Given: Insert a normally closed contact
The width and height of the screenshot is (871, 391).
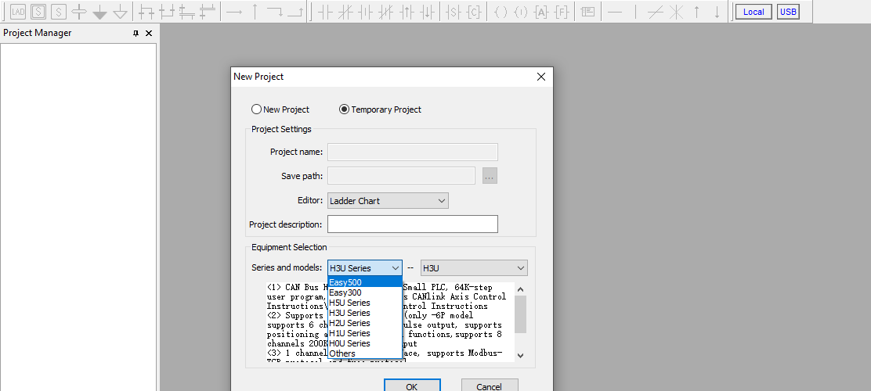Looking at the screenshot, I should coord(346,12).
